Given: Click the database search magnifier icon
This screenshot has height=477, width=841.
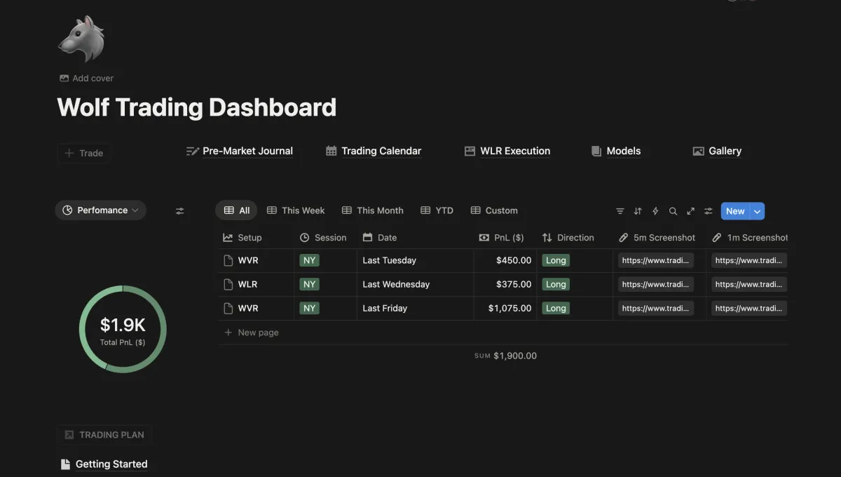Looking at the screenshot, I should [x=673, y=211].
